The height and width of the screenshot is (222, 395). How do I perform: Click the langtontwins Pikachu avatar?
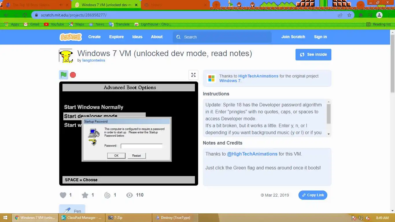pyautogui.click(x=66, y=56)
